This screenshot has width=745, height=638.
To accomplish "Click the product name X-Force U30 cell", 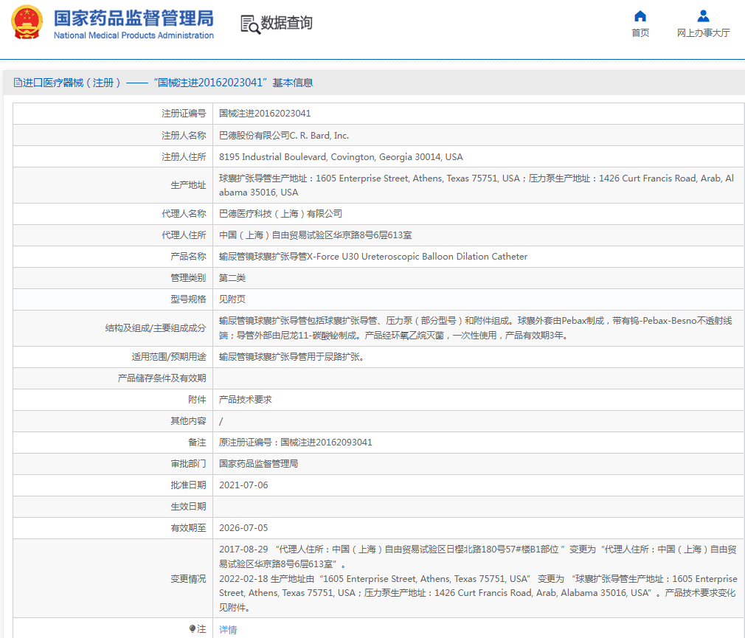I will (373, 257).
